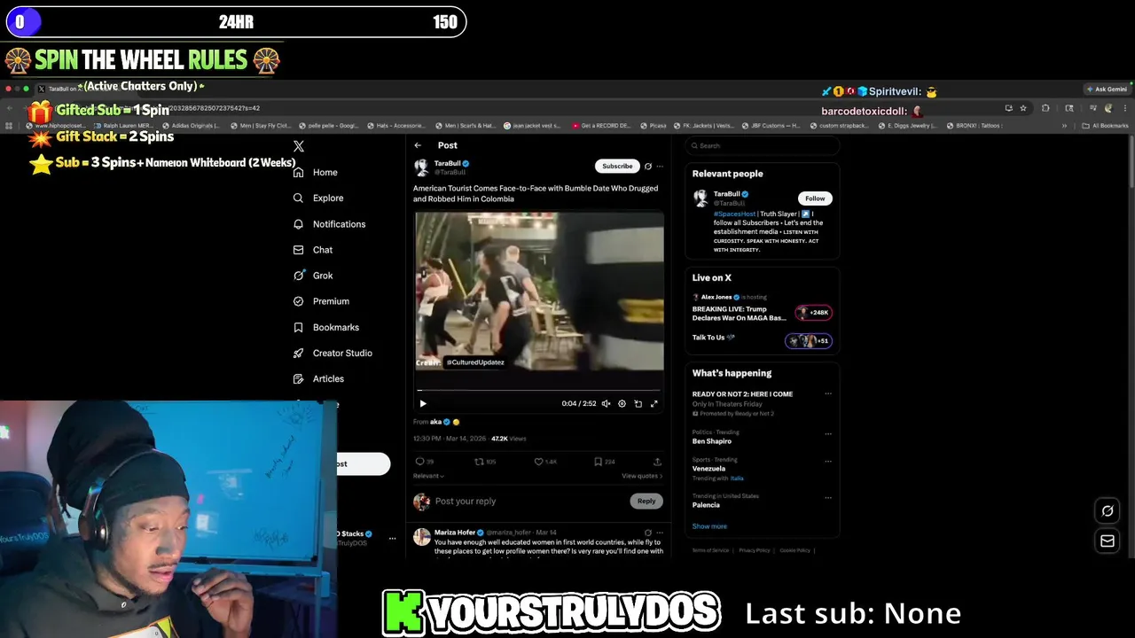Click the Articles document icon
Viewport: 1135px width, 638px height.
point(299,378)
